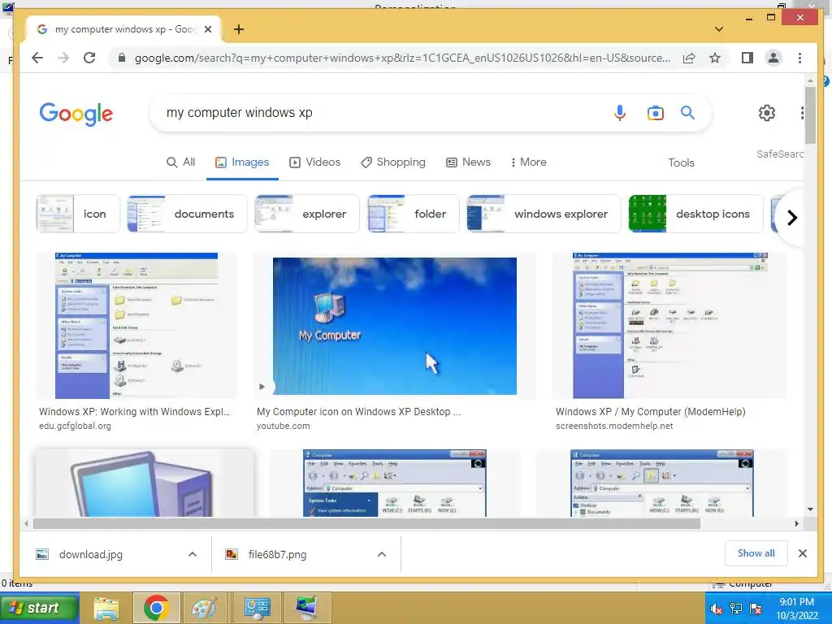The width and height of the screenshot is (832, 624).
Task: Open the large computer icon image result
Action: click(145, 483)
